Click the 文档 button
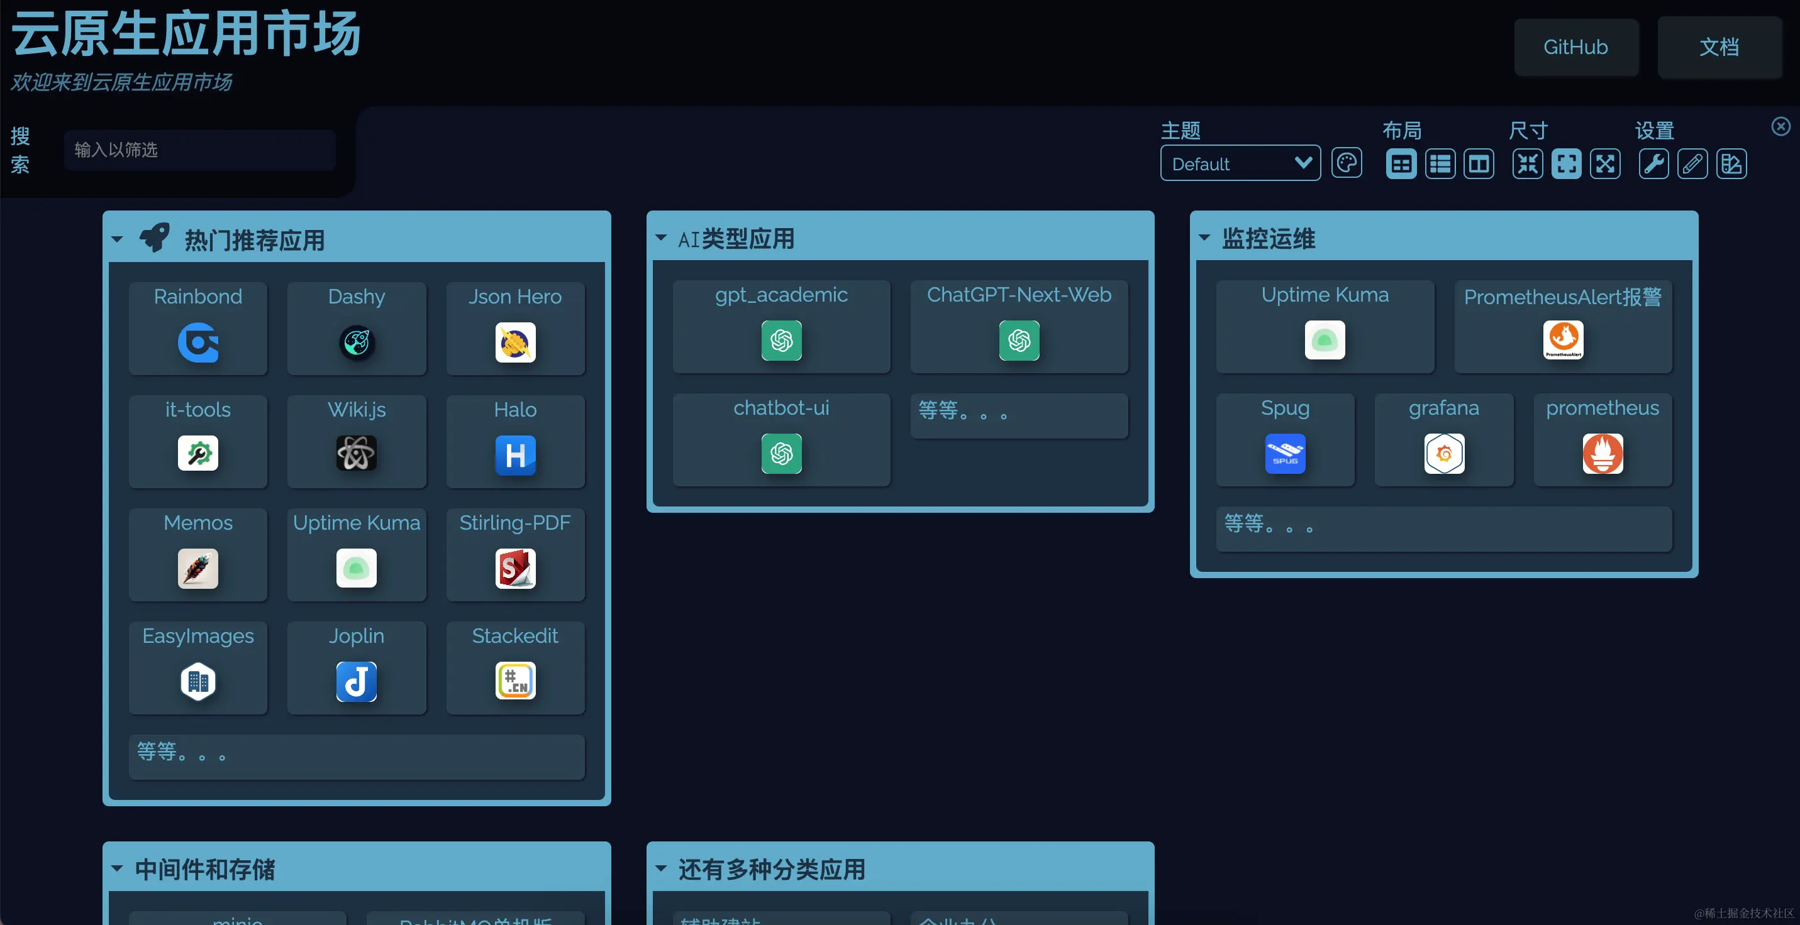Image resolution: width=1800 pixels, height=925 pixels. (1719, 47)
